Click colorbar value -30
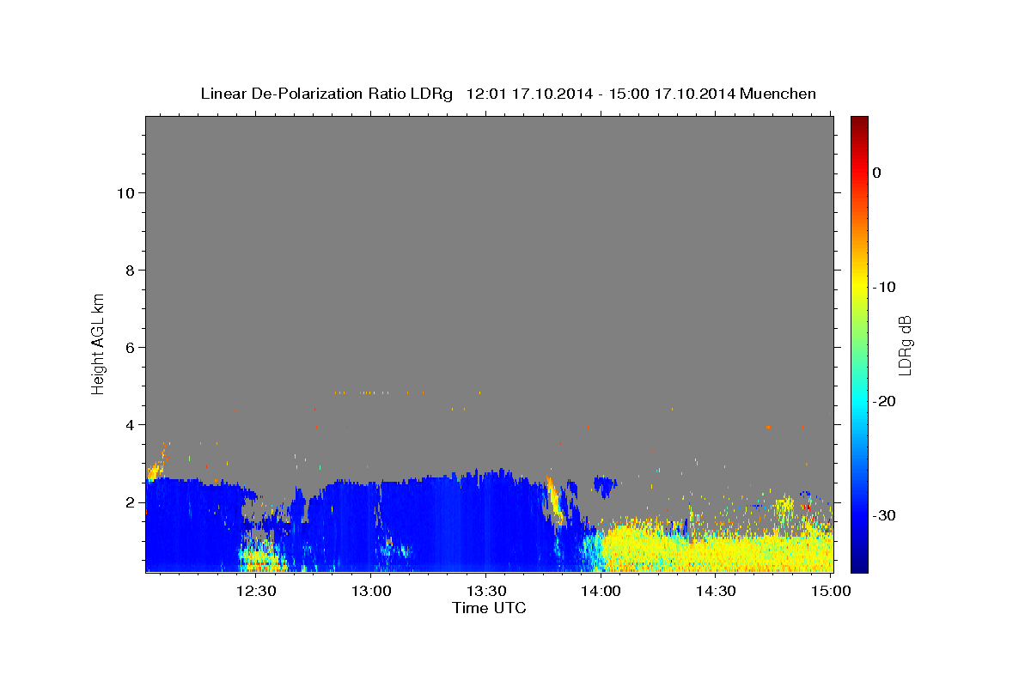Screen dimensions: 1031x687 pos(884,515)
